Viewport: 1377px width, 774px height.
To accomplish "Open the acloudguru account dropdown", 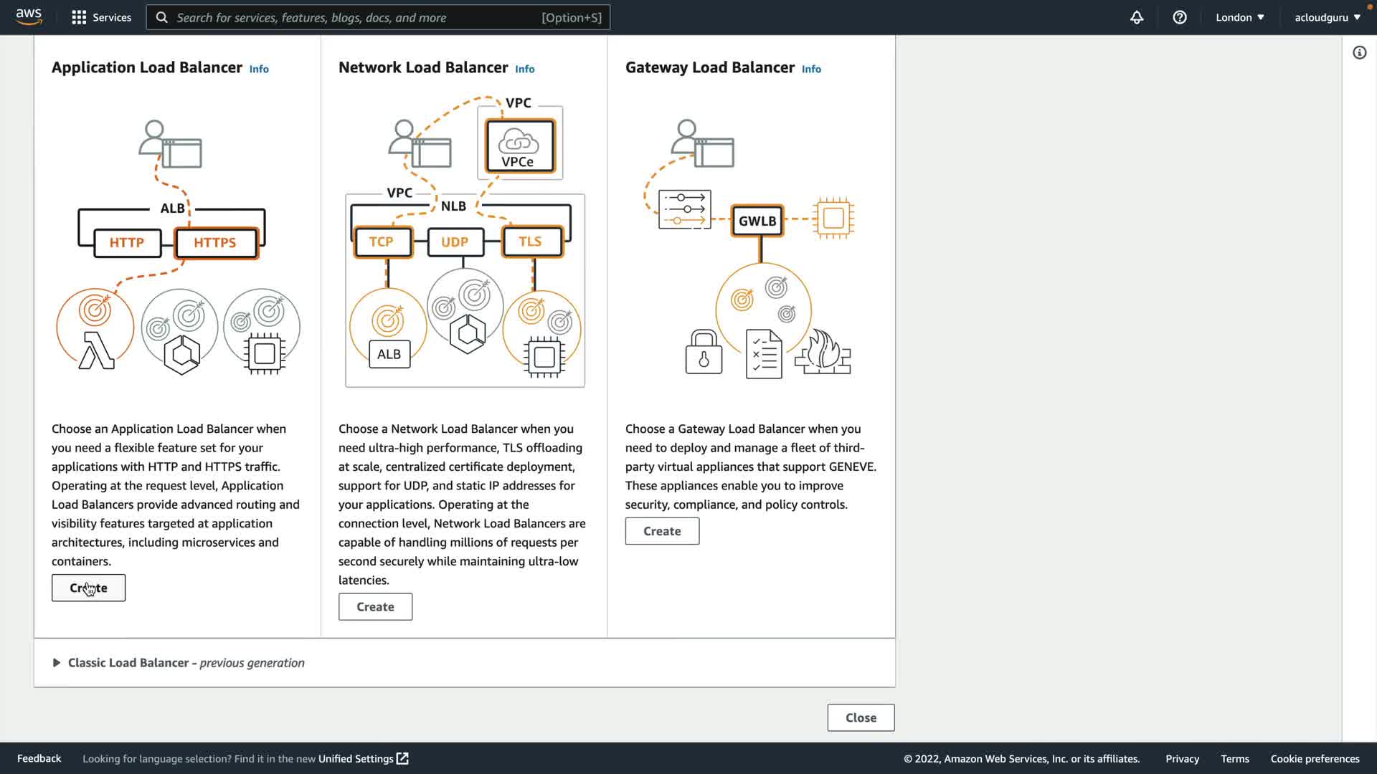I will click(x=1327, y=17).
